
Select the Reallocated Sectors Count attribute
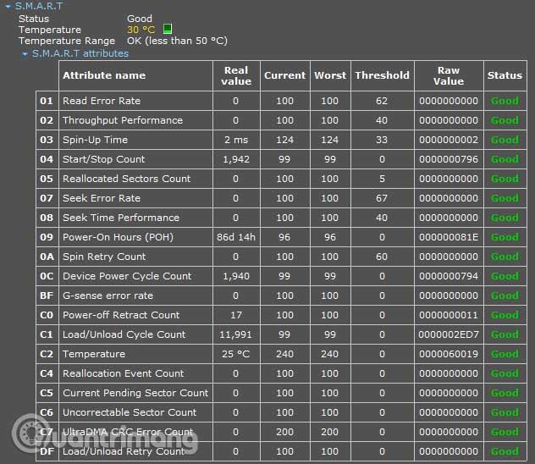[127, 179]
